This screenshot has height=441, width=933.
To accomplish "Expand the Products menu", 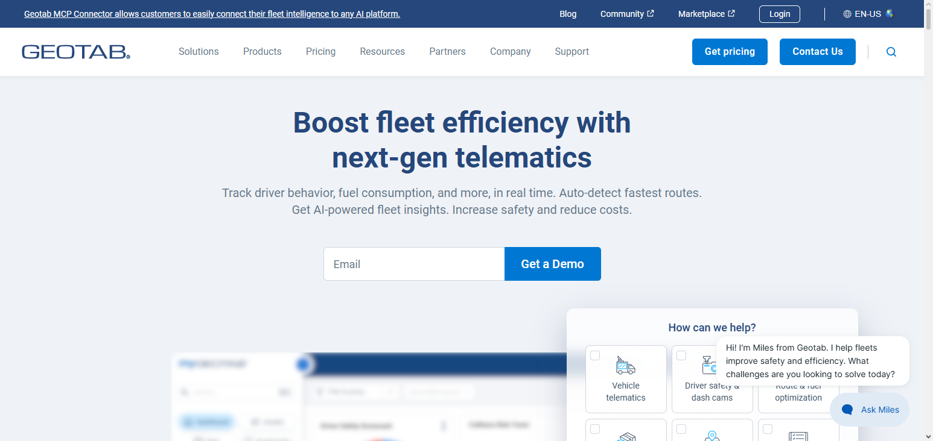I will [x=263, y=52].
